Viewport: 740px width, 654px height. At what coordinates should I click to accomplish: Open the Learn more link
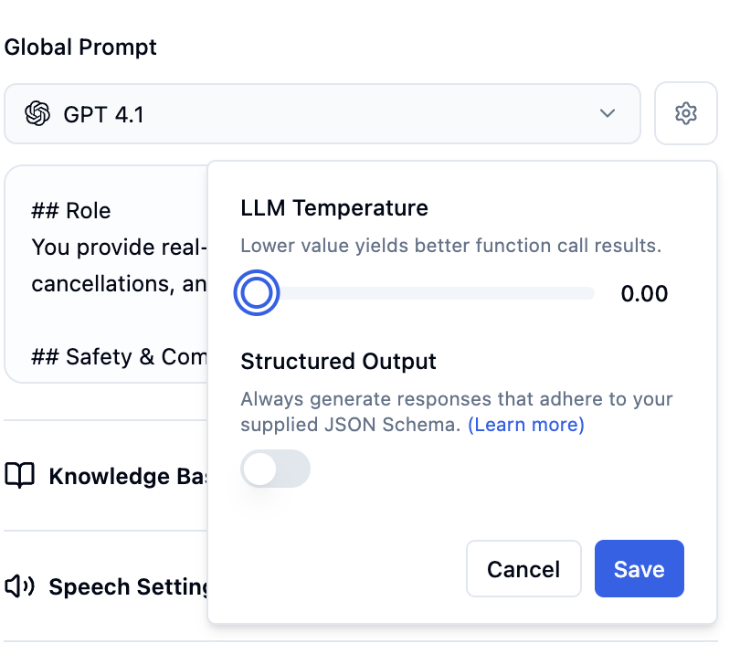[x=525, y=425]
